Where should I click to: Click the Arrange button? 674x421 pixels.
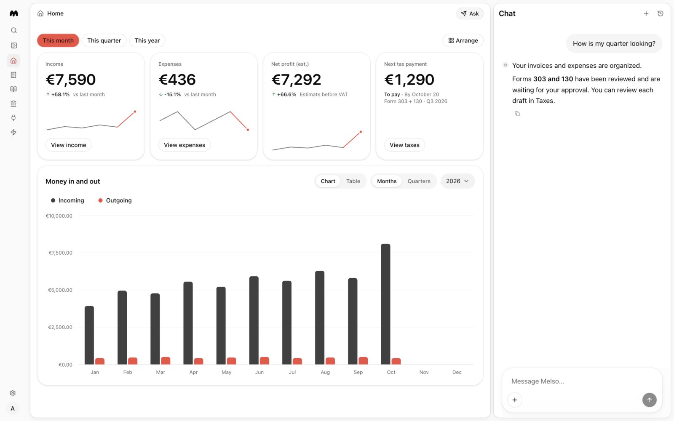point(463,40)
